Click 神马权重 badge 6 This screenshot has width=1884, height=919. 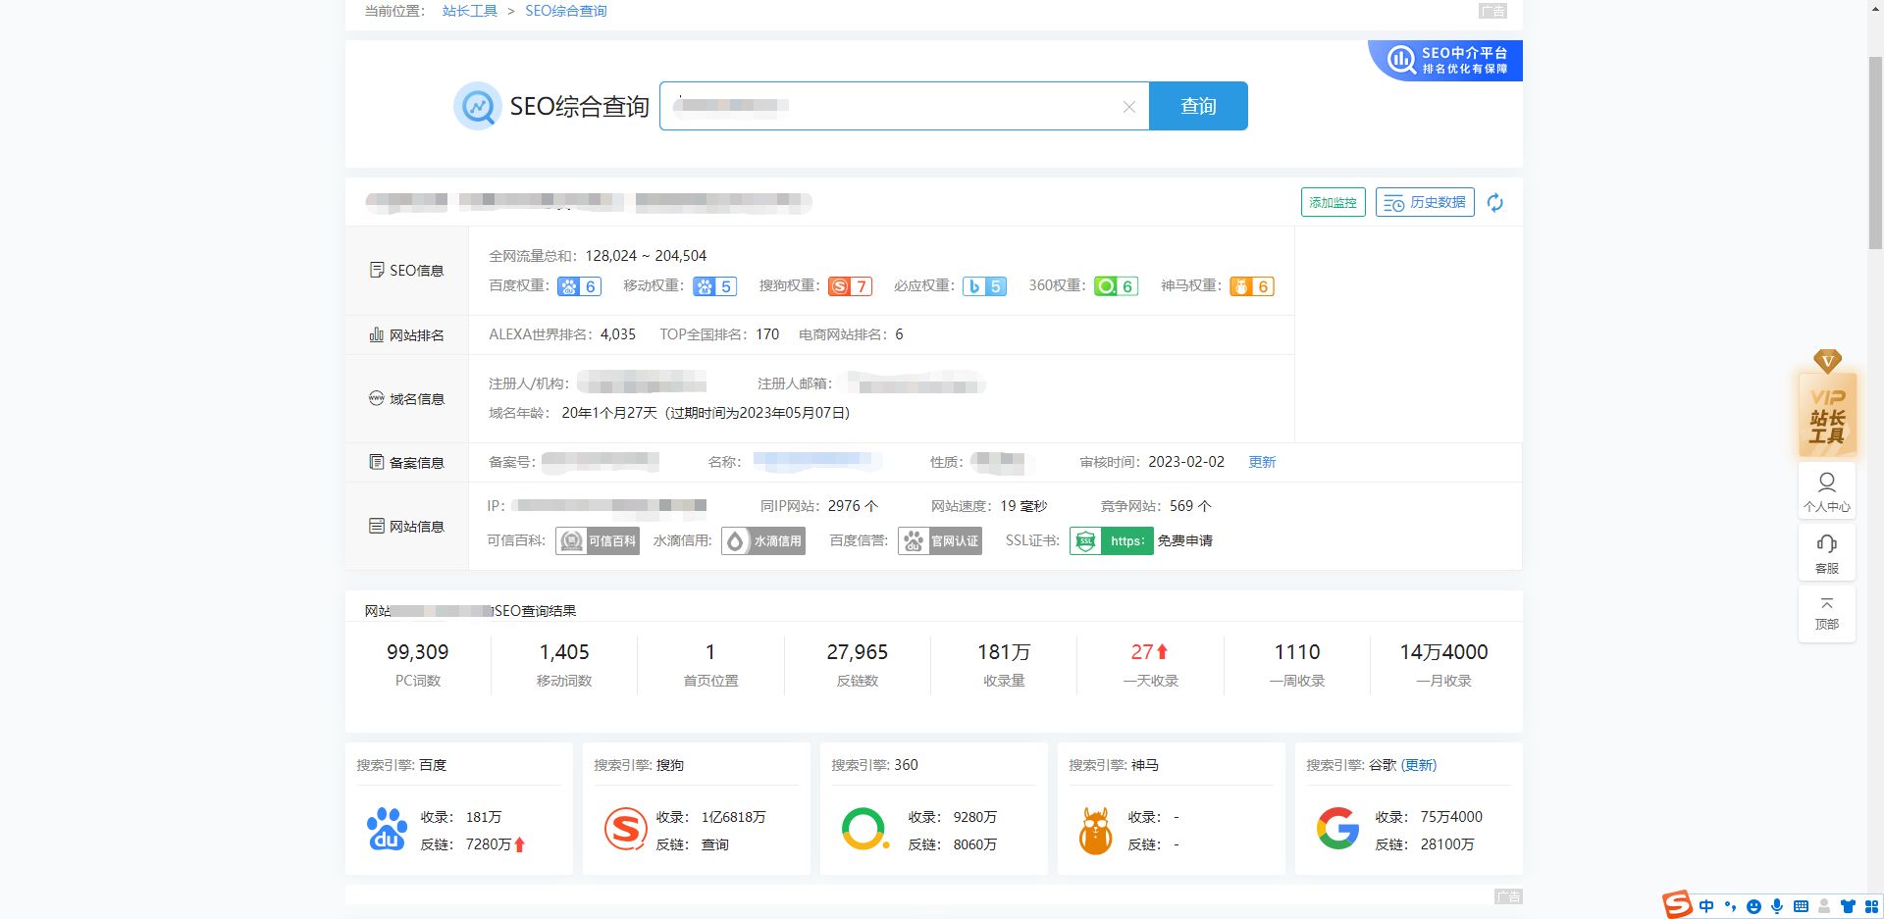[x=1251, y=286]
